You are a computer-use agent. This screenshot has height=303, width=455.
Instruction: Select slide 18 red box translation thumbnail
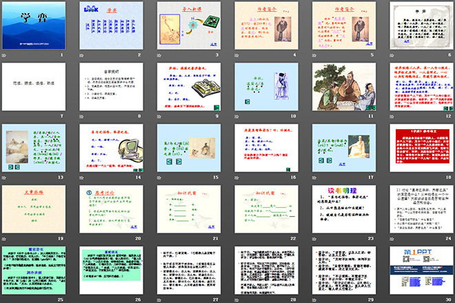(422, 148)
